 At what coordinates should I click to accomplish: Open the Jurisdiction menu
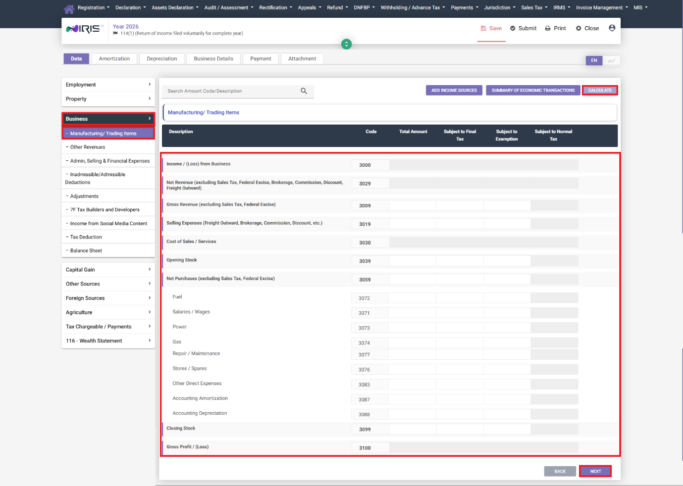500,7
